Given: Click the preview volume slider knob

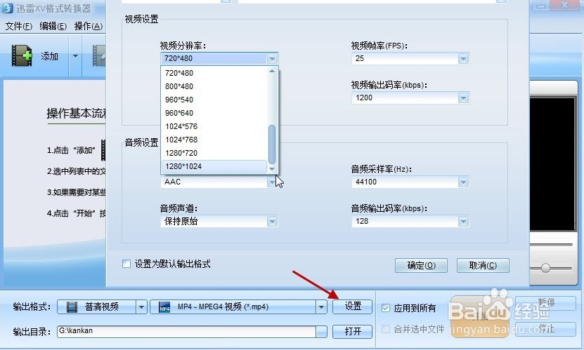Looking at the screenshot, I should (545, 267).
